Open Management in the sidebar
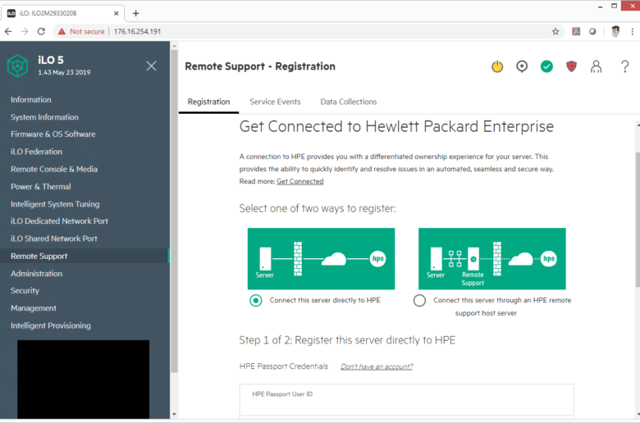Viewport: 640px width, 423px height. pyautogui.click(x=34, y=308)
